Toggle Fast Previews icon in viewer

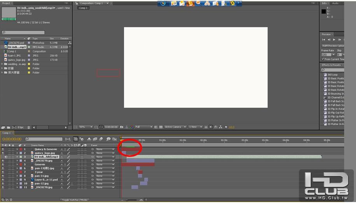[x=211, y=127]
